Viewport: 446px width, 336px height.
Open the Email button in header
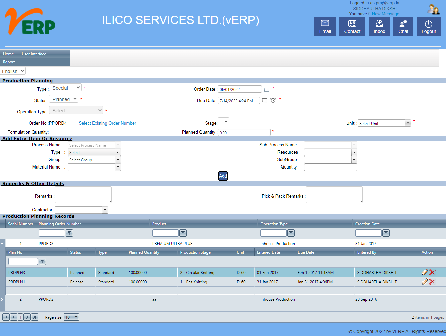(325, 27)
